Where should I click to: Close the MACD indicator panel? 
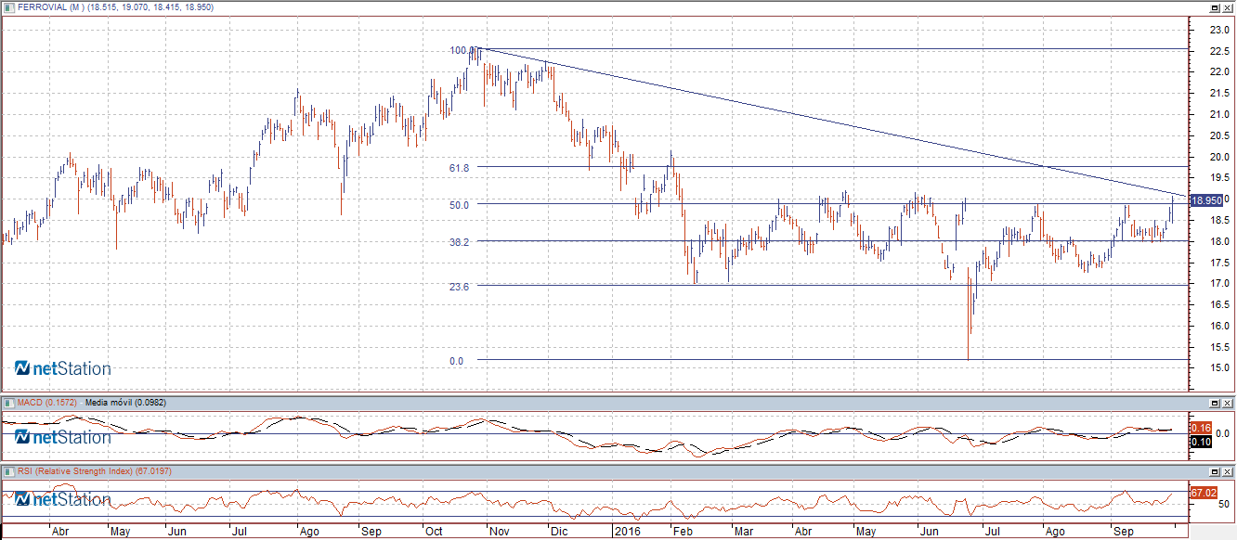[x=1228, y=404]
